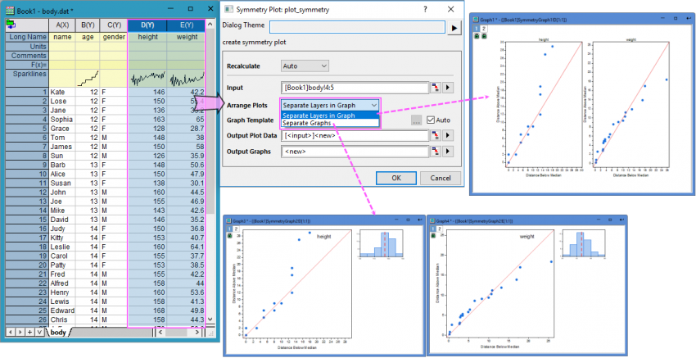Click the Output Graphs range selector icon

click(x=436, y=152)
